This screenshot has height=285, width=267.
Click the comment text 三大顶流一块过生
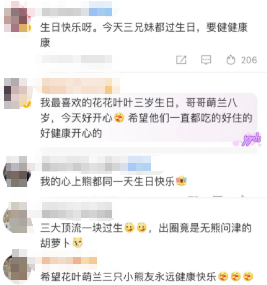(81, 228)
